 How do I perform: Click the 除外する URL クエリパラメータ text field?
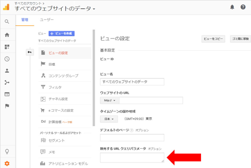coord(132,158)
